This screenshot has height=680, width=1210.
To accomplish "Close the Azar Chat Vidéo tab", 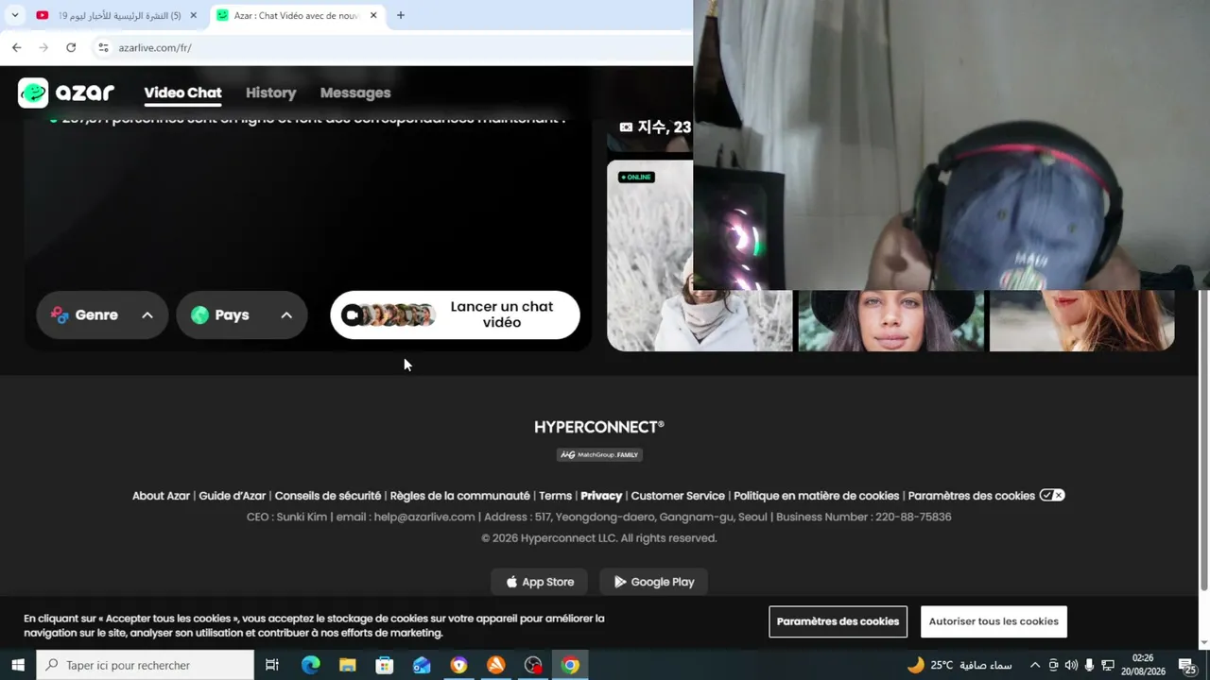I will (x=373, y=15).
